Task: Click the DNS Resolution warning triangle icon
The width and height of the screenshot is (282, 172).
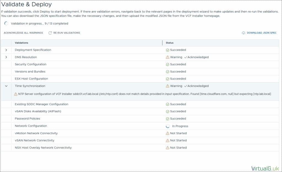Action: click(167, 57)
